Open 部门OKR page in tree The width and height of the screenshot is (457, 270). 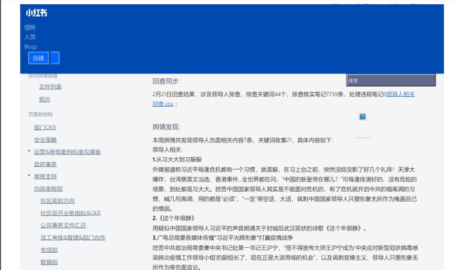(45, 127)
